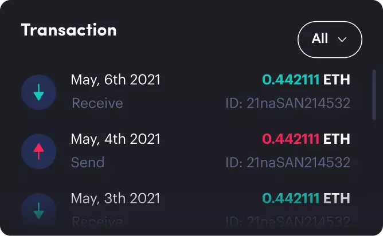The width and height of the screenshot is (383, 236).
Task: Click the transaction ID under the May 6th amount
Action: click(287, 103)
